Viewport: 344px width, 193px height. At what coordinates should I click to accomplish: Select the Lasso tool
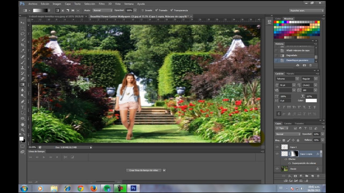(23, 34)
